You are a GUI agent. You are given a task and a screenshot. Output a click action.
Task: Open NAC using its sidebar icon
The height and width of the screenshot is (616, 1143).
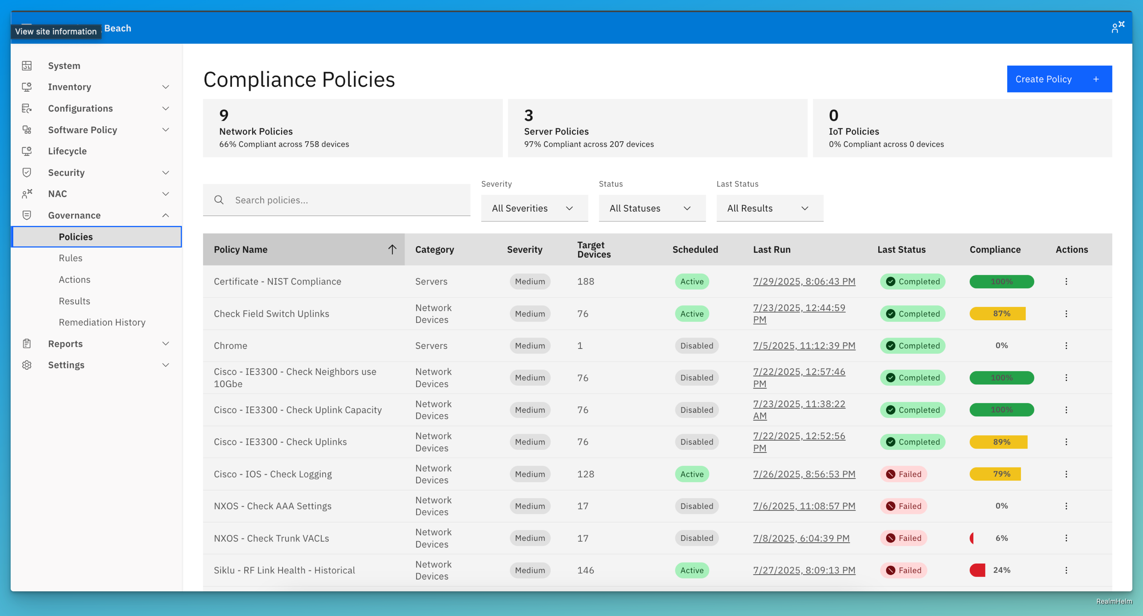[27, 193]
